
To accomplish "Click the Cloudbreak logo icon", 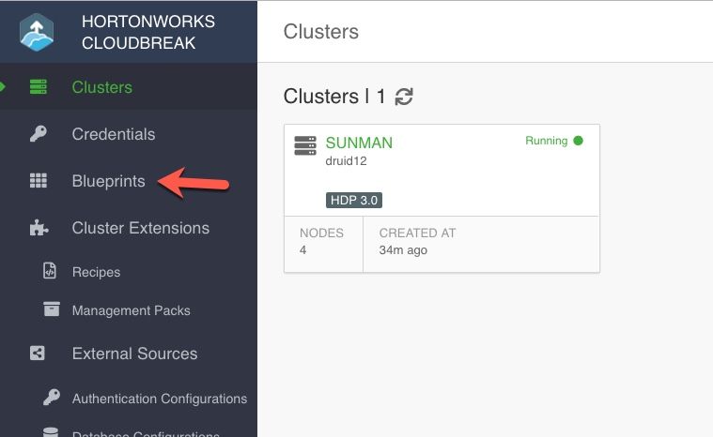I will 37,32.
